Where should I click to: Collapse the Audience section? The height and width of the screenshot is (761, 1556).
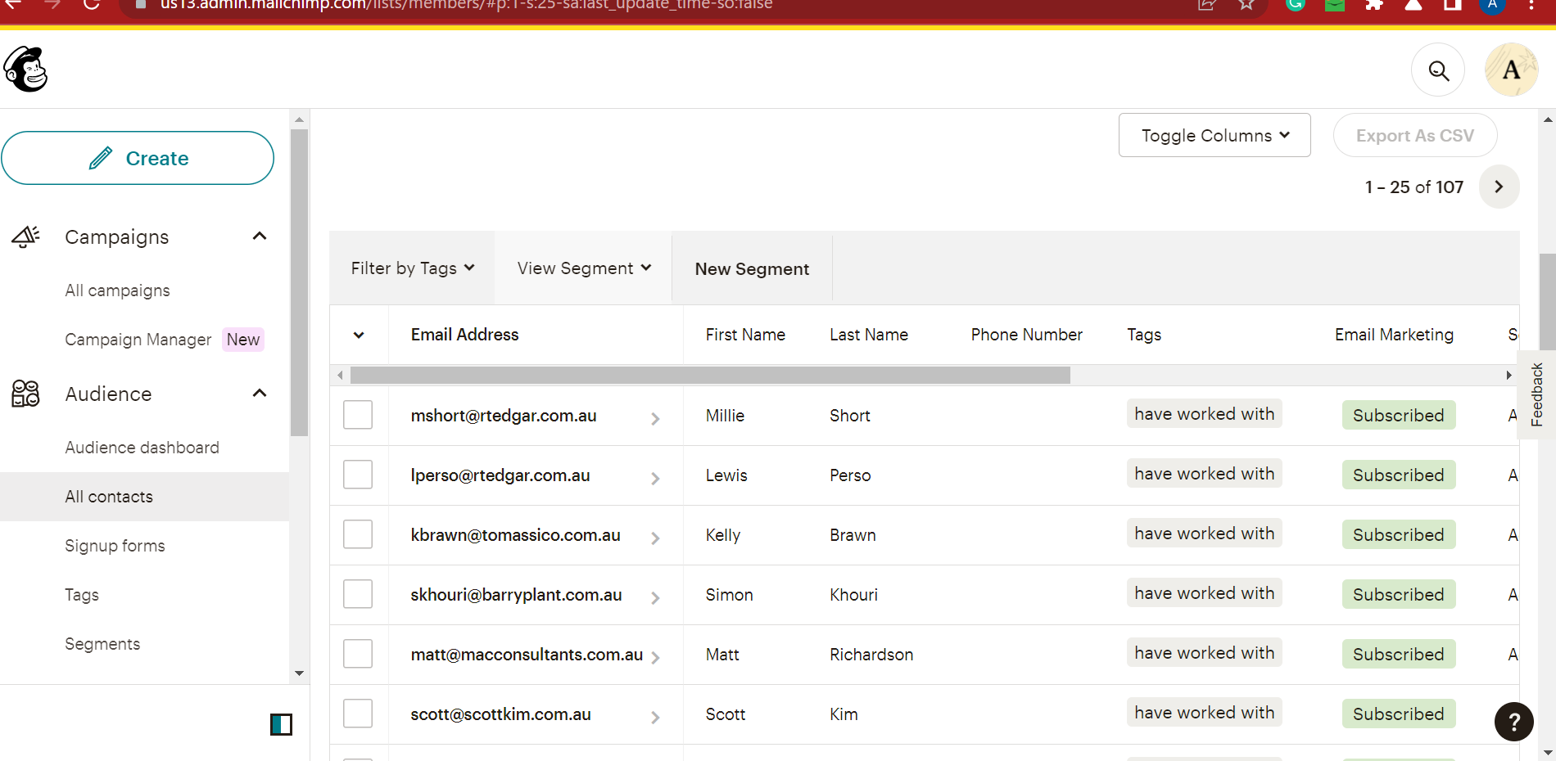pos(260,394)
